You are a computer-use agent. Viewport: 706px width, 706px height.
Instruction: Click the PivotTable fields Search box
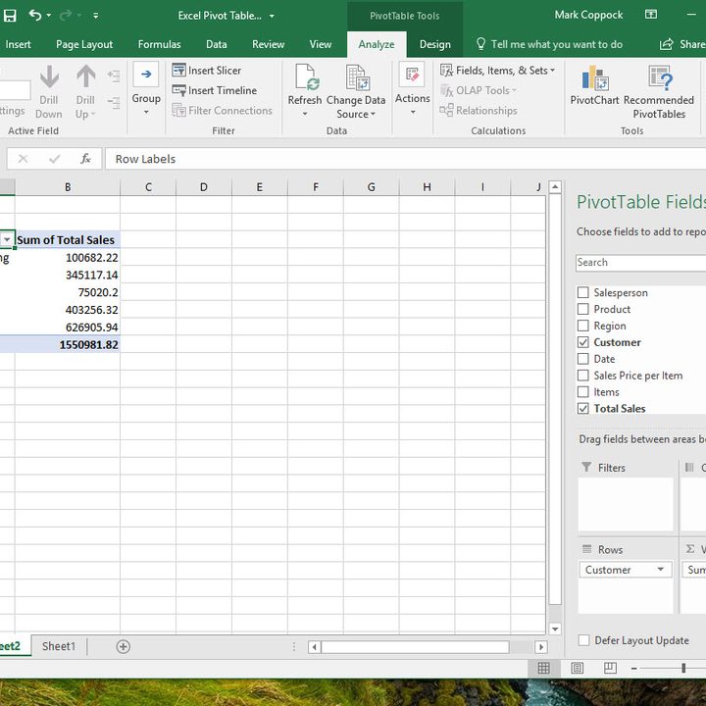point(640,263)
